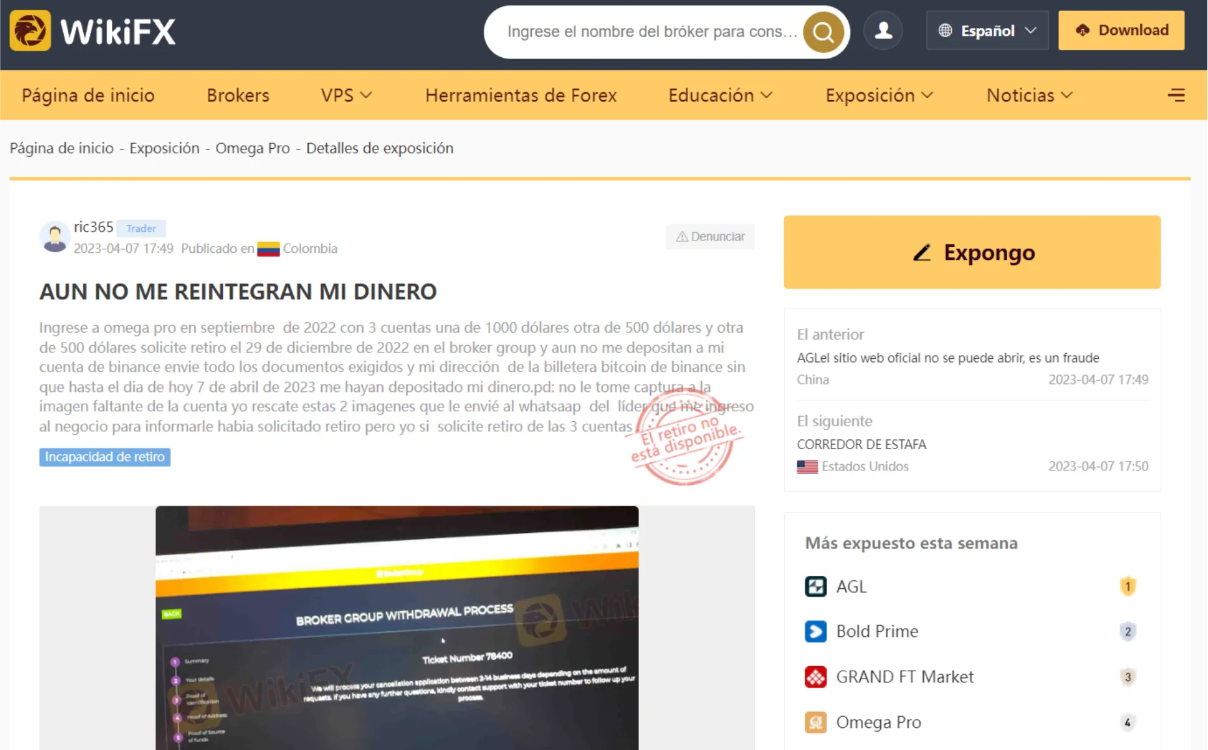Click the Colombia flag icon

(x=269, y=249)
